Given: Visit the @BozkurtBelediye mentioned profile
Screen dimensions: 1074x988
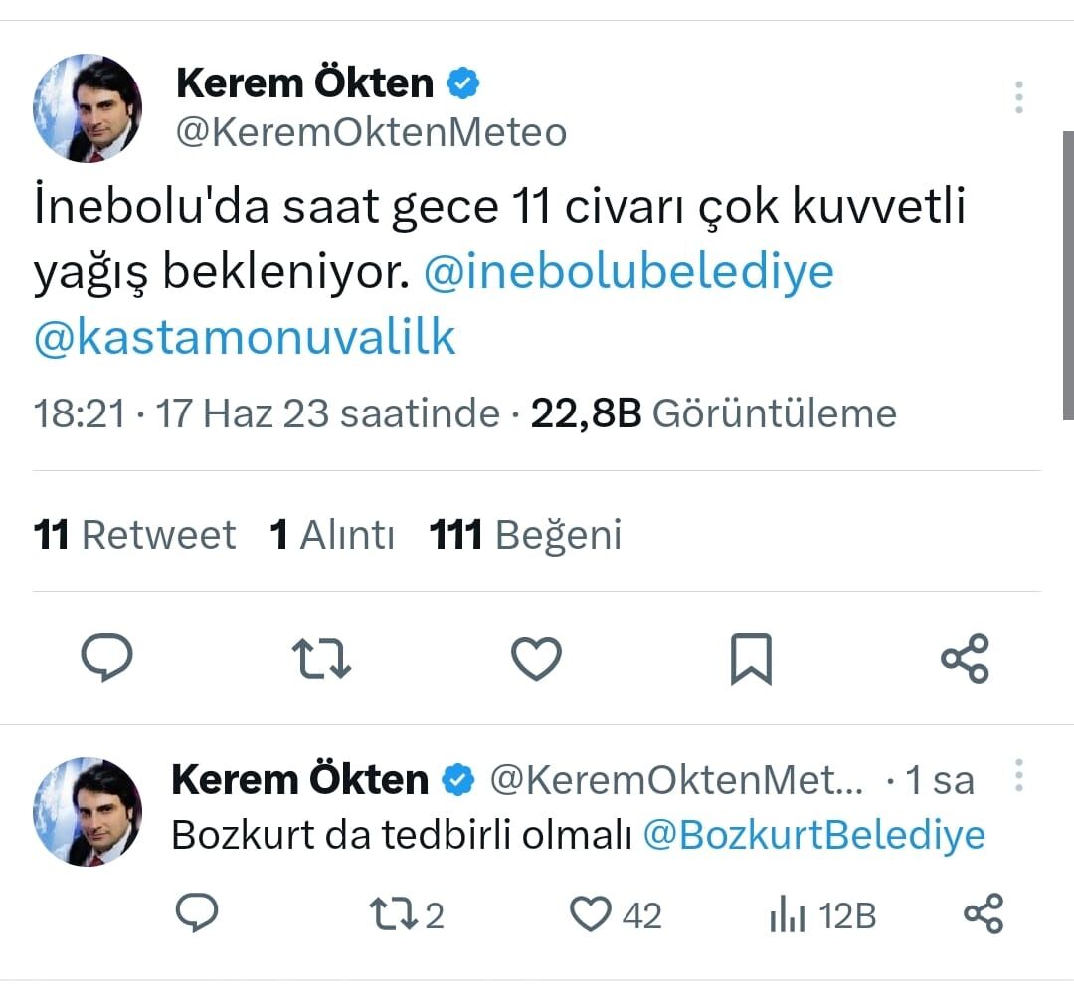Looking at the screenshot, I should [x=813, y=834].
